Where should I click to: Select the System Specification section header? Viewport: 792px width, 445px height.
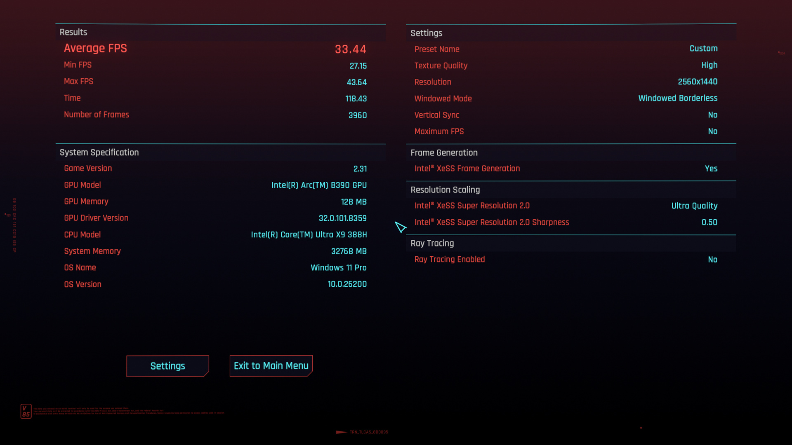(99, 152)
